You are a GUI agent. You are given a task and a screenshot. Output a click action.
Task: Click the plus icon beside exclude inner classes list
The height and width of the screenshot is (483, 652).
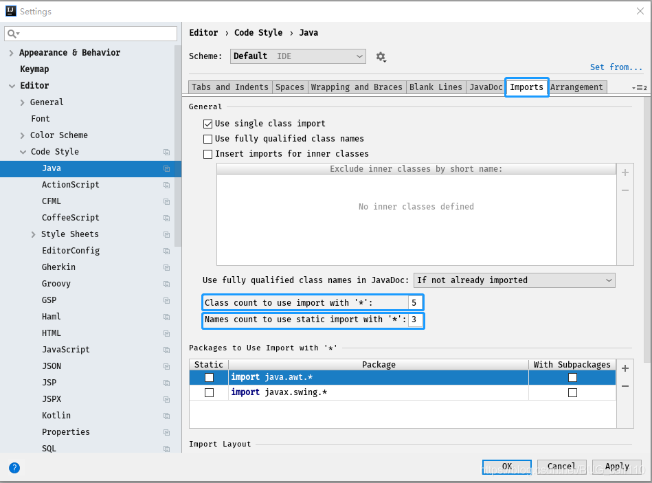tap(625, 172)
